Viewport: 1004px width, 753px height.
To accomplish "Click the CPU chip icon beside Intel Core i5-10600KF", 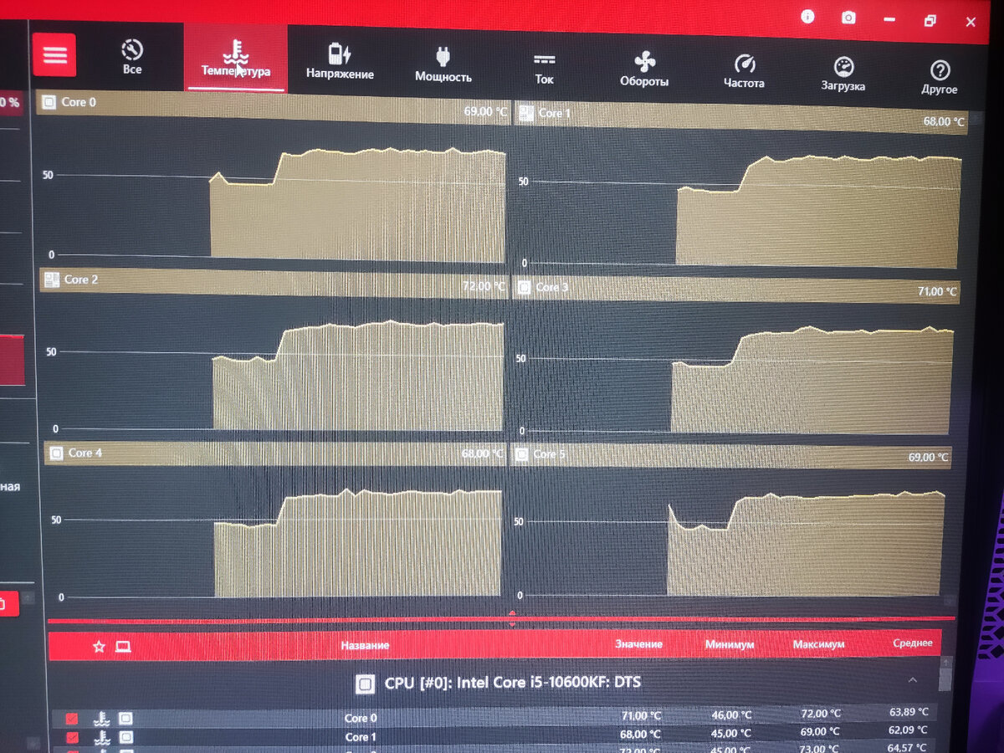I will tap(365, 684).
